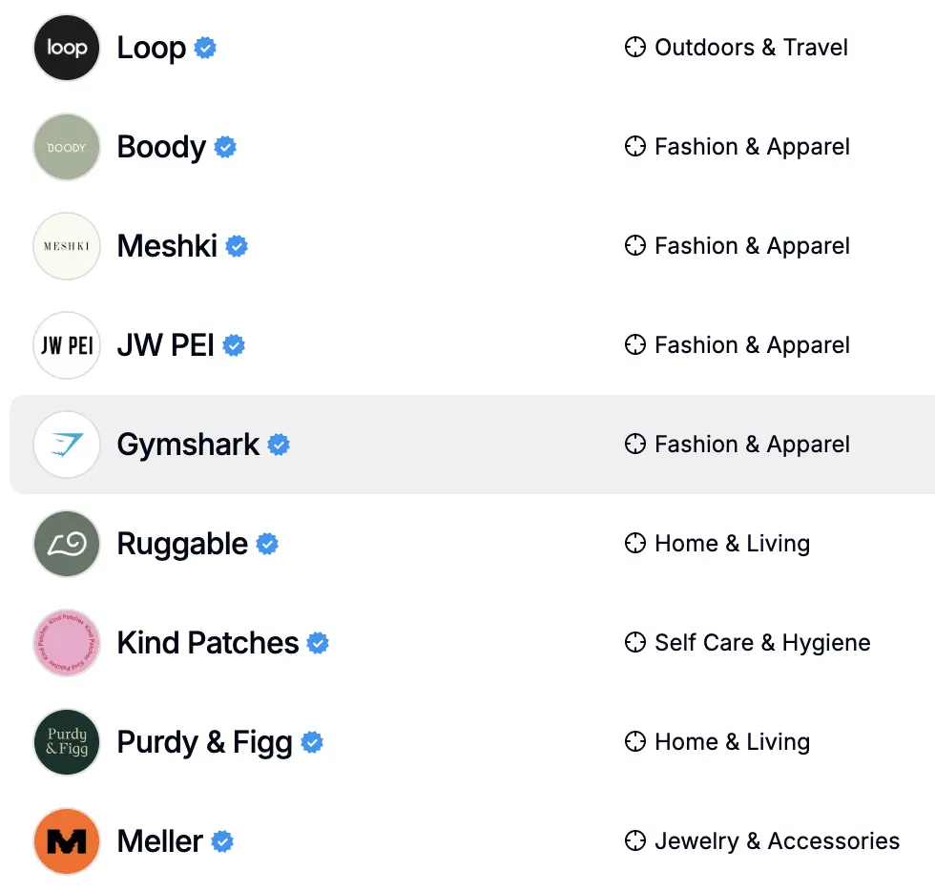The width and height of the screenshot is (935, 891).
Task: Click the Loop brand logo
Action: click(x=66, y=48)
